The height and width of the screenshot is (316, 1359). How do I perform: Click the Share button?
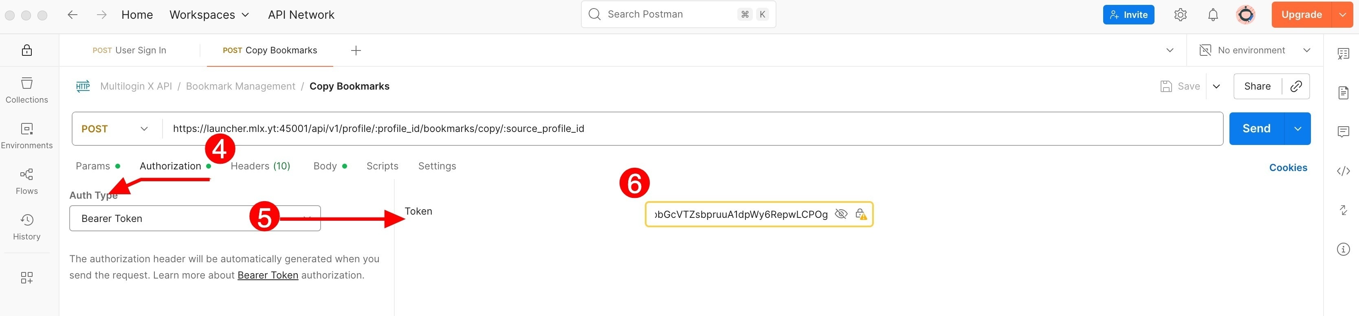coord(1257,86)
